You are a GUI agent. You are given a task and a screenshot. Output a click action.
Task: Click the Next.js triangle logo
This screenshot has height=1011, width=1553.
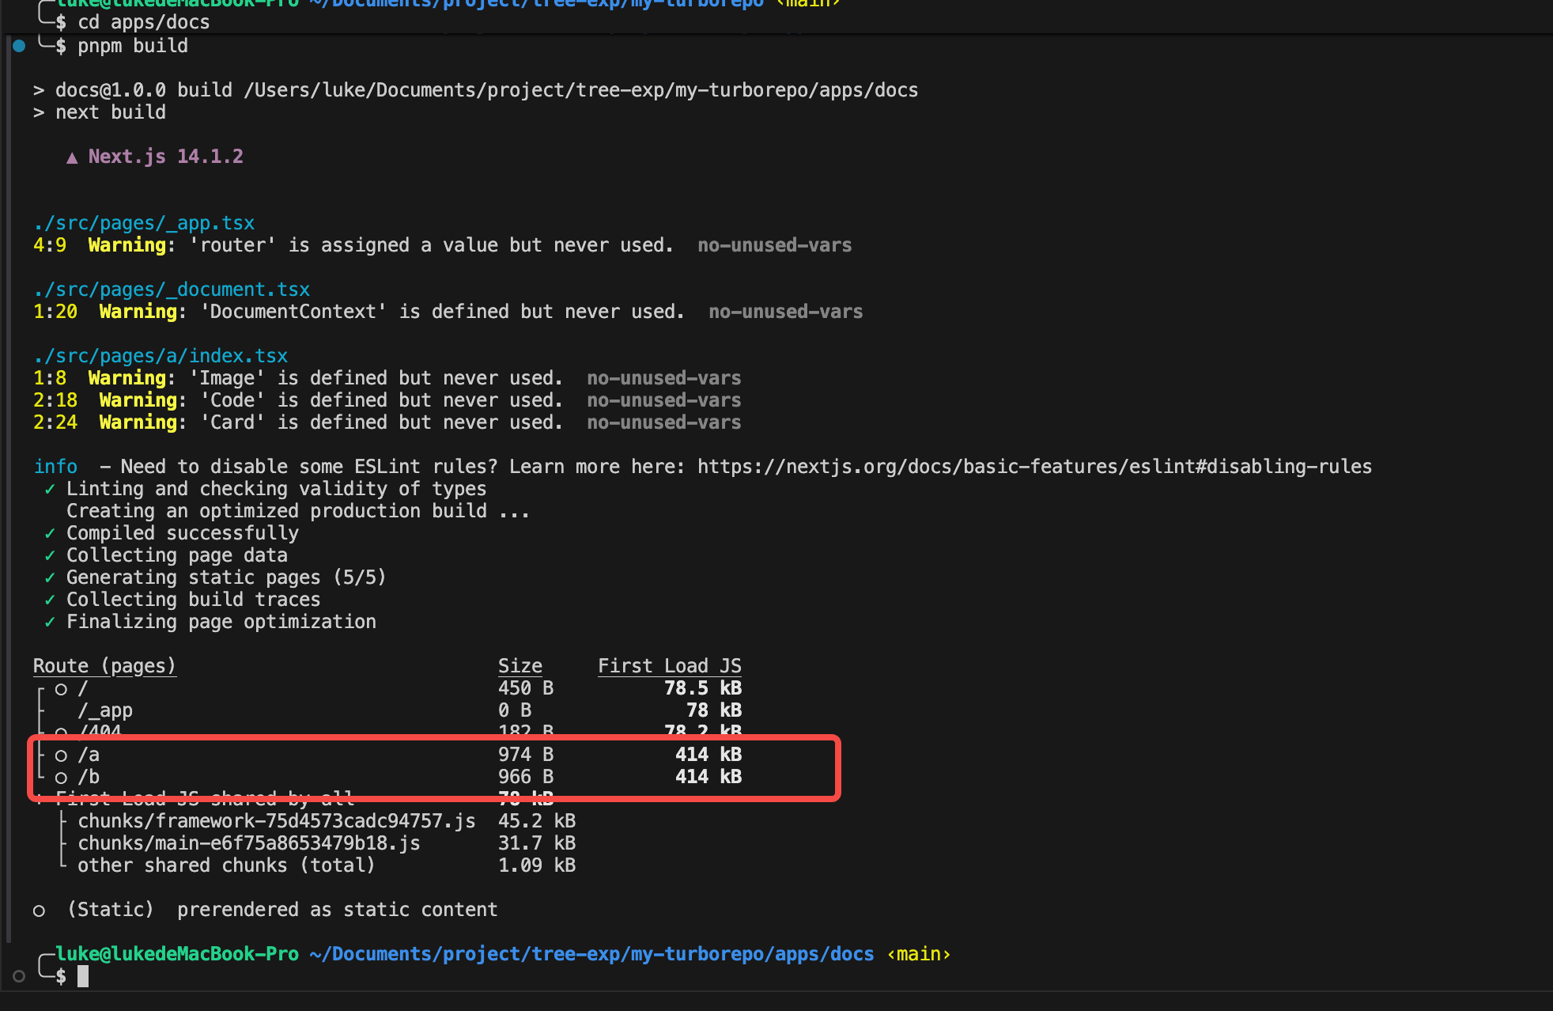click(x=72, y=157)
